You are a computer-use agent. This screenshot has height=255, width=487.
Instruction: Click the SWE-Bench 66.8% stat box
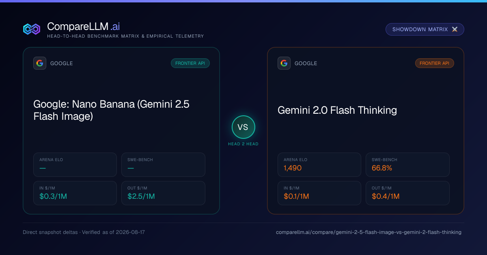pyautogui.click(x=407, y=165)
